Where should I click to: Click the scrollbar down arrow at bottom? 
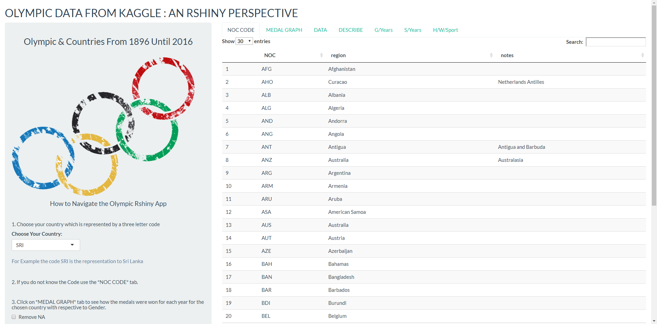coord(654,321)
